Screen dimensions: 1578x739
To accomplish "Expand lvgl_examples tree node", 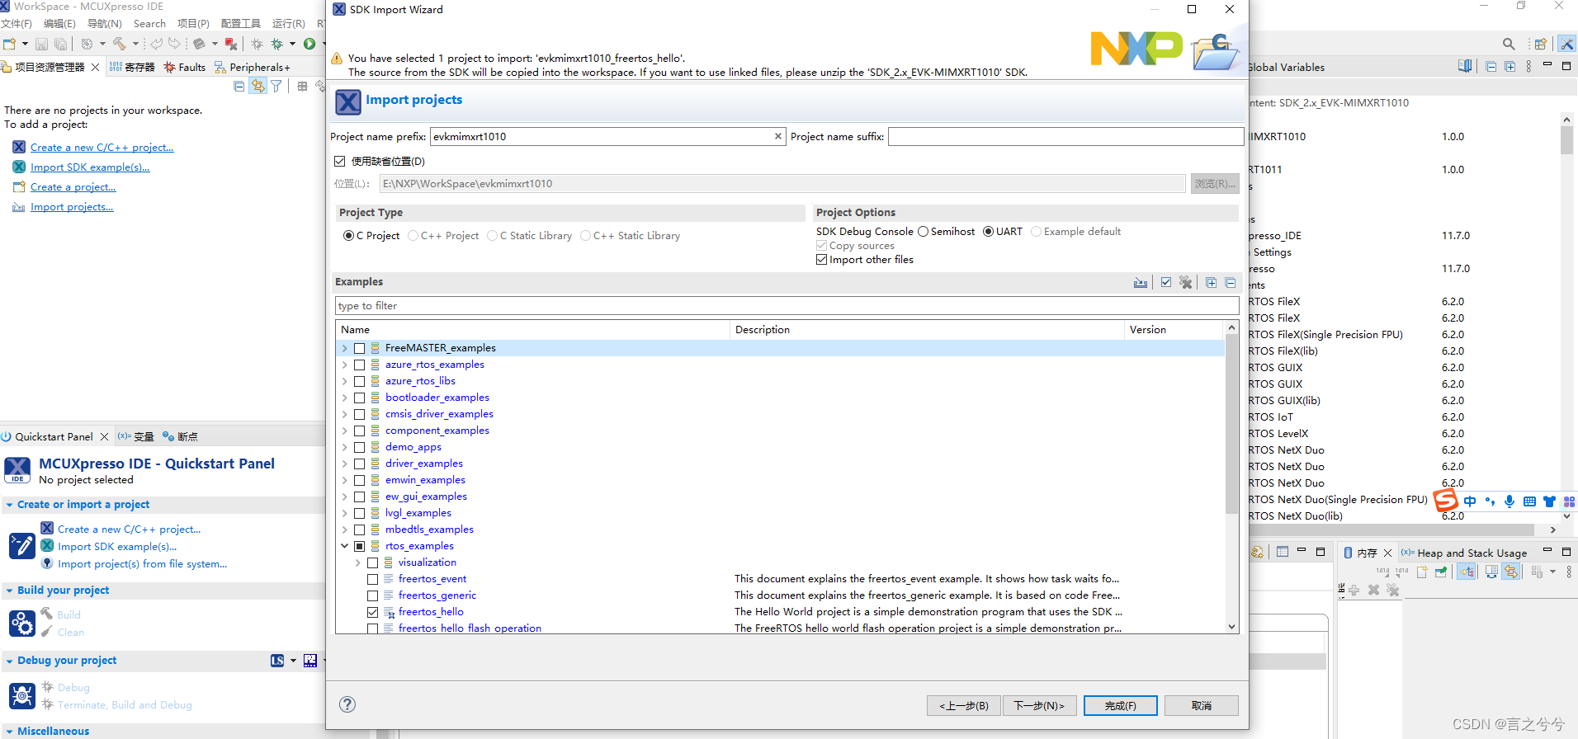I will [x=344, y=513].
